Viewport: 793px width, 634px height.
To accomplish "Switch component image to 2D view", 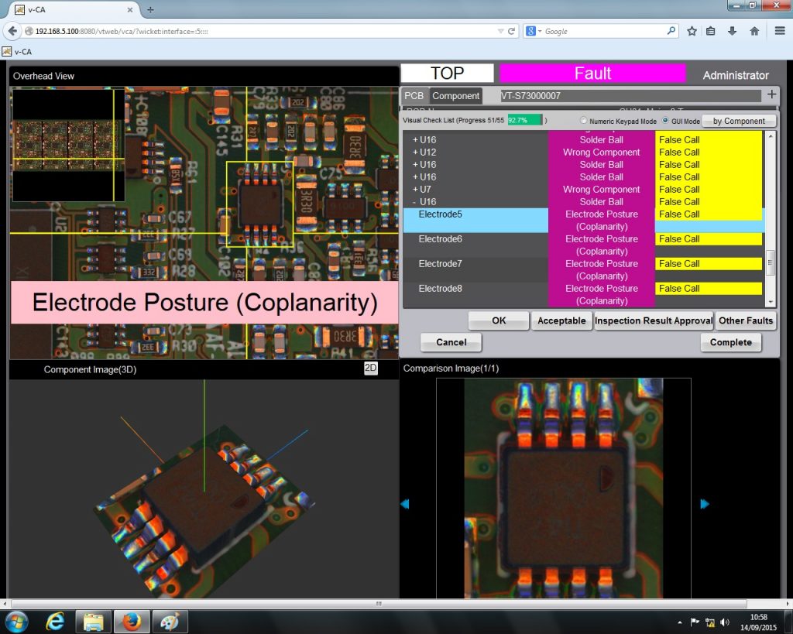I will 371,368.
